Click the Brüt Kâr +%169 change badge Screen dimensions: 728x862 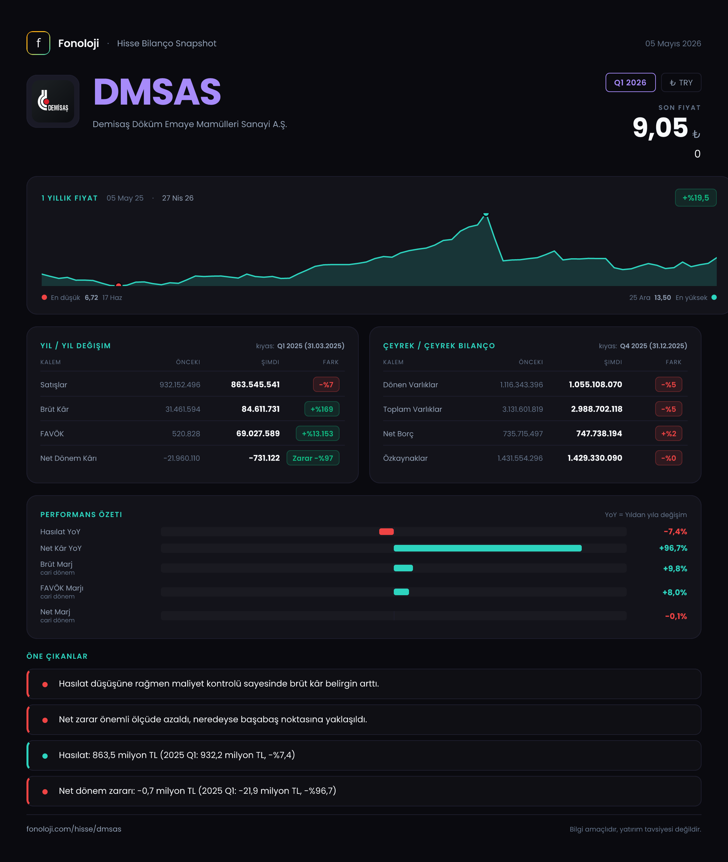point(322,409)
